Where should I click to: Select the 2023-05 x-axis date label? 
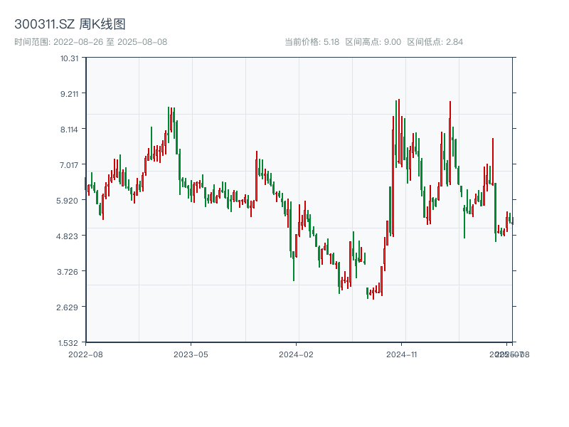[191, 354]
